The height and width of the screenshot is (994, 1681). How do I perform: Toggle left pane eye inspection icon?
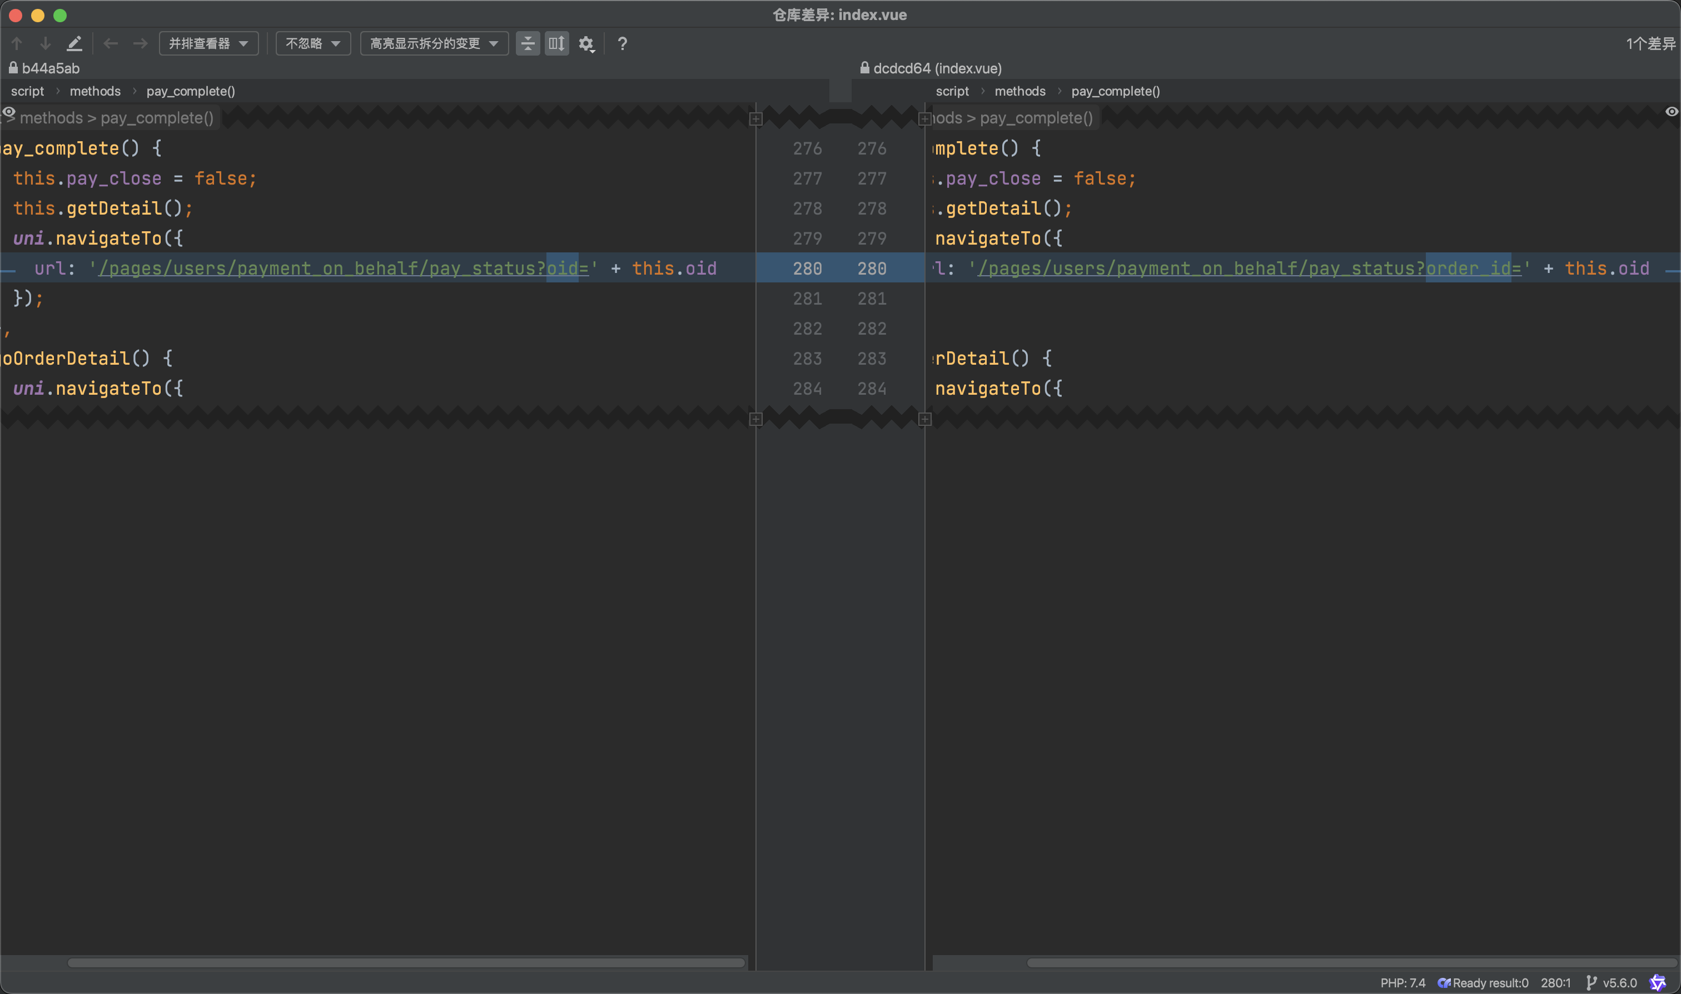point(9,112)
